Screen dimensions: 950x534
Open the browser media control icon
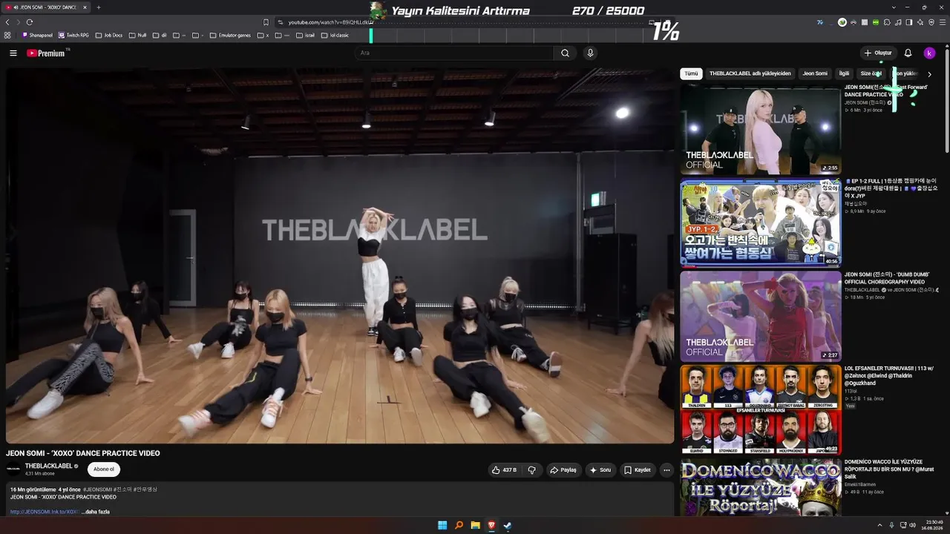pos(898,22)
